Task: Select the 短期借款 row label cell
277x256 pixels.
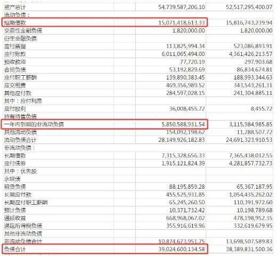Action: click(59, 23)
